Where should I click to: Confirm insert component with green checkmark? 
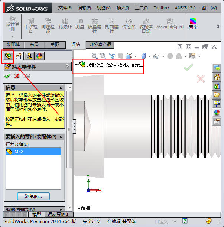tap(7, 76)
